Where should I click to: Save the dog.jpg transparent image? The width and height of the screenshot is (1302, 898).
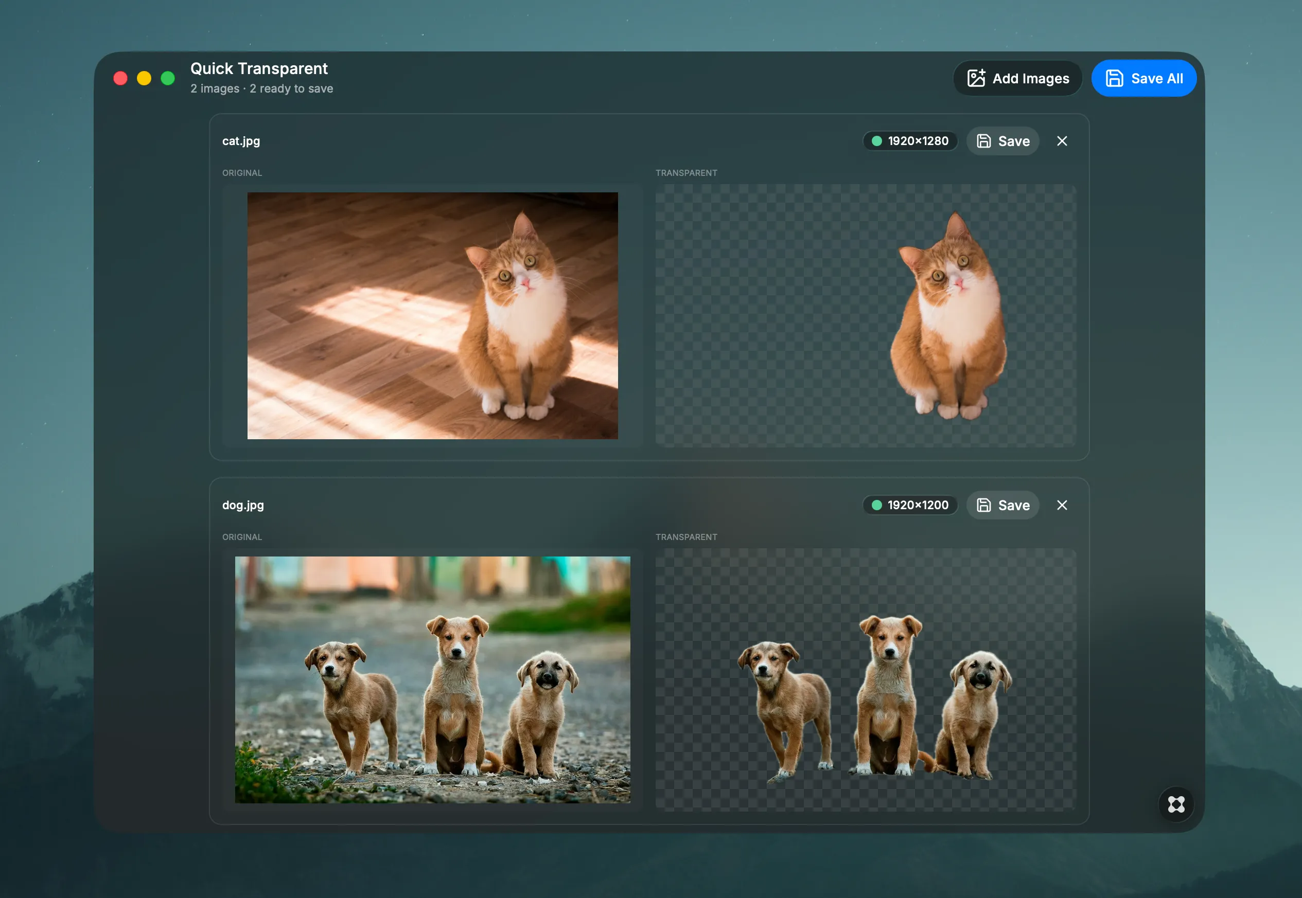(1002, 505)
